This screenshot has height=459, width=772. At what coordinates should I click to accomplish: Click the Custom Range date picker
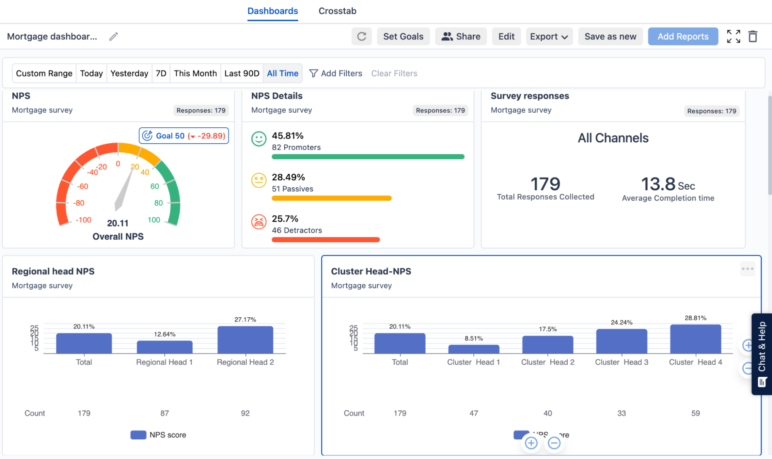pyautogui.click(x=43, y=73)
